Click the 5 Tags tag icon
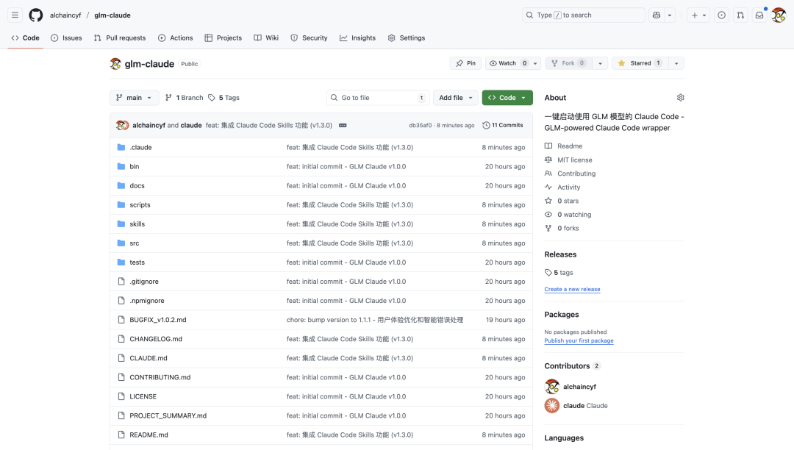Viewport: 794px width, 450px height. click(212, 98)
